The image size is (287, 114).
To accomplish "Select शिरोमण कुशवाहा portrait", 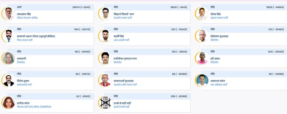I will pyautogui.click(x=202, y=36).
